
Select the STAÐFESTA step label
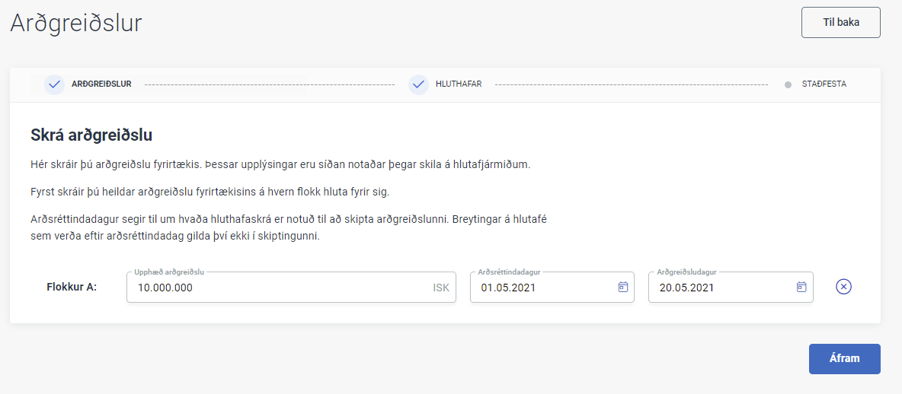click(x=824, y=84)
